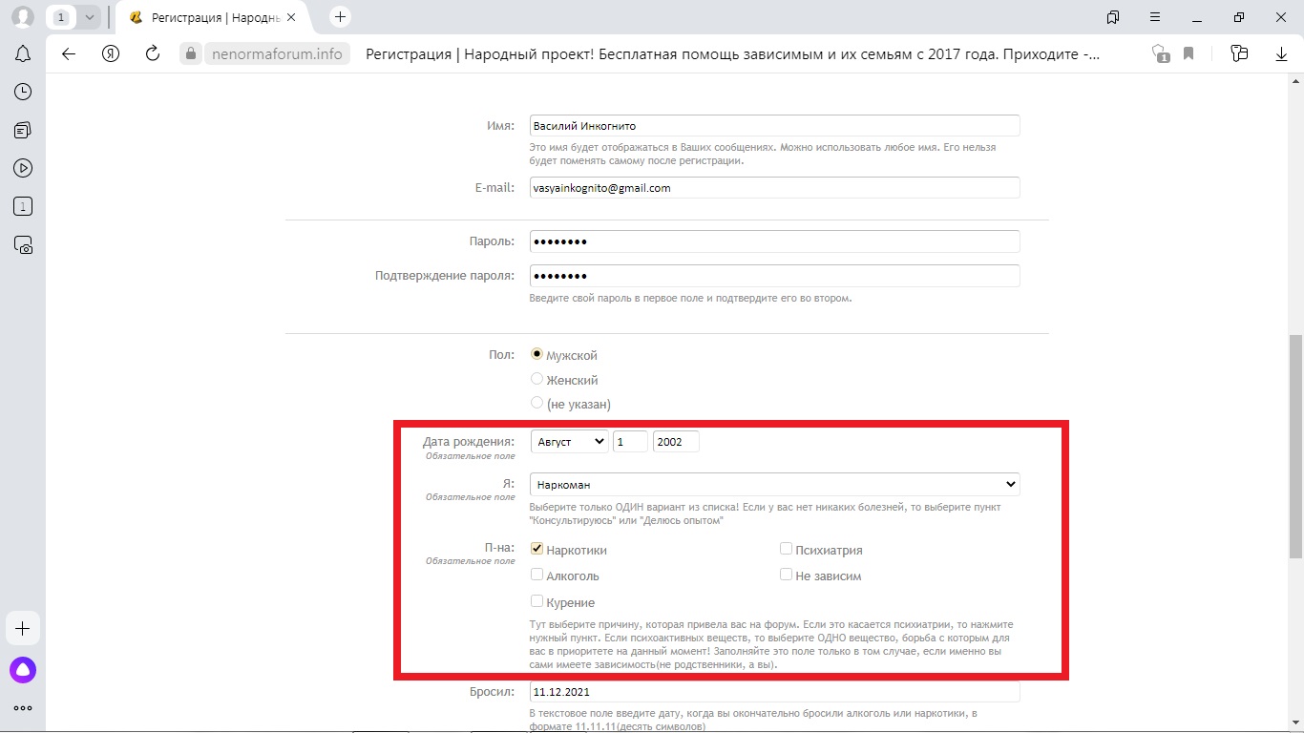
Task: Open the downloads arrow icon
Action: pos(1282,54)
